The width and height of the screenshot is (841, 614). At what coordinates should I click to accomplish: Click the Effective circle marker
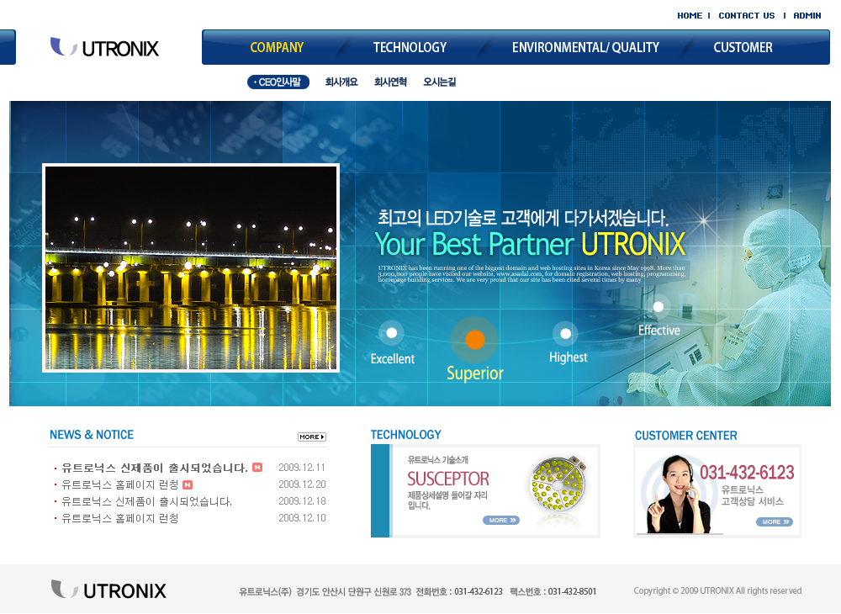[x=658, y=307]
